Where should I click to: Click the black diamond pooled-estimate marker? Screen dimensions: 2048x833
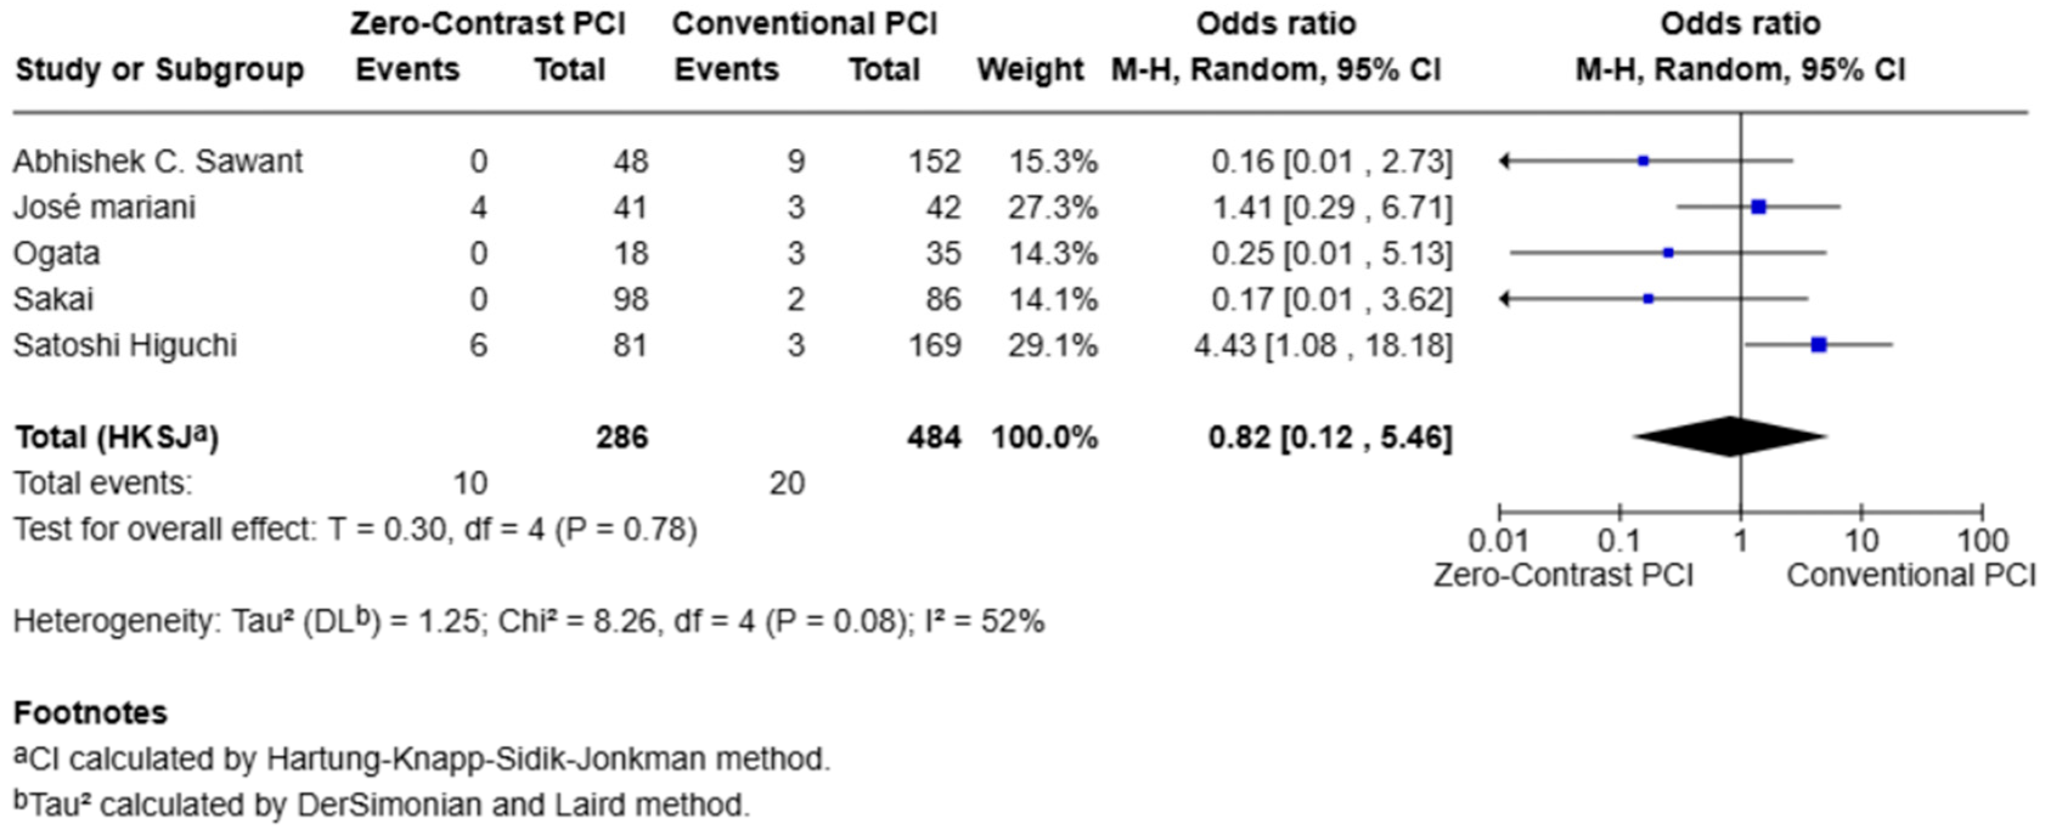click(1730, 437)
